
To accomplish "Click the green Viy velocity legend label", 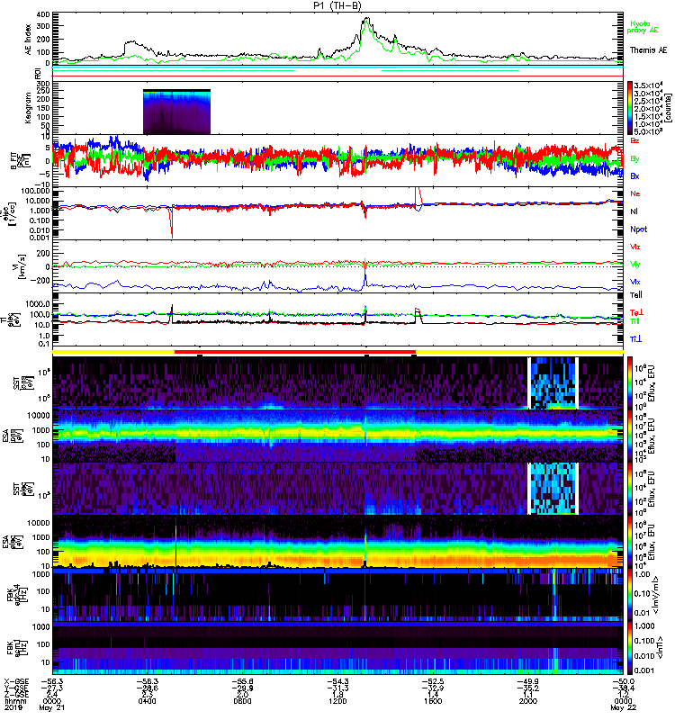I will tap(634, 265).
